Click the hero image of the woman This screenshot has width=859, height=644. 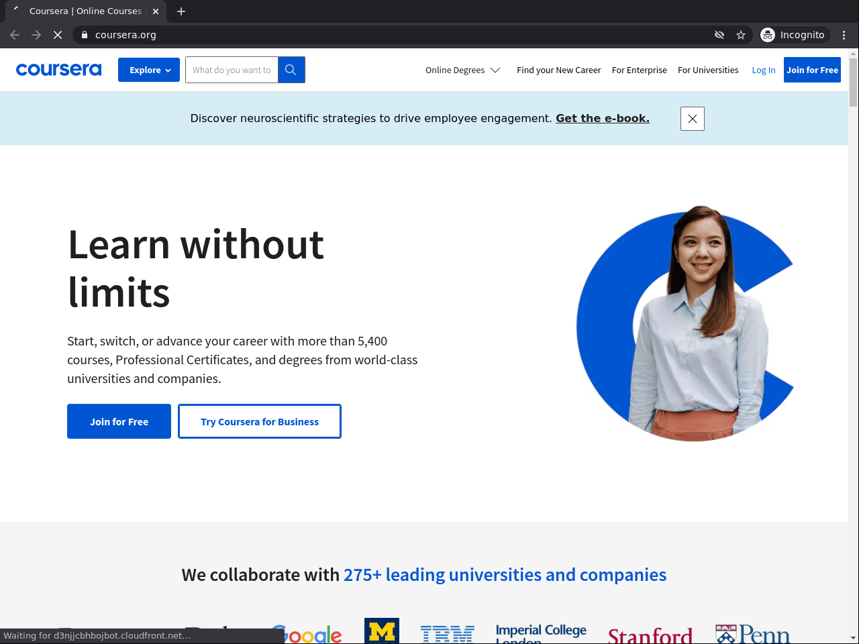pos(685,324)
